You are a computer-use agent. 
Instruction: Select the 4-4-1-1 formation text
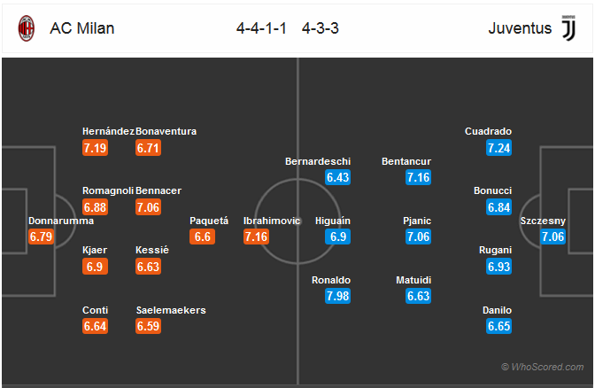[x=261, y=28]
